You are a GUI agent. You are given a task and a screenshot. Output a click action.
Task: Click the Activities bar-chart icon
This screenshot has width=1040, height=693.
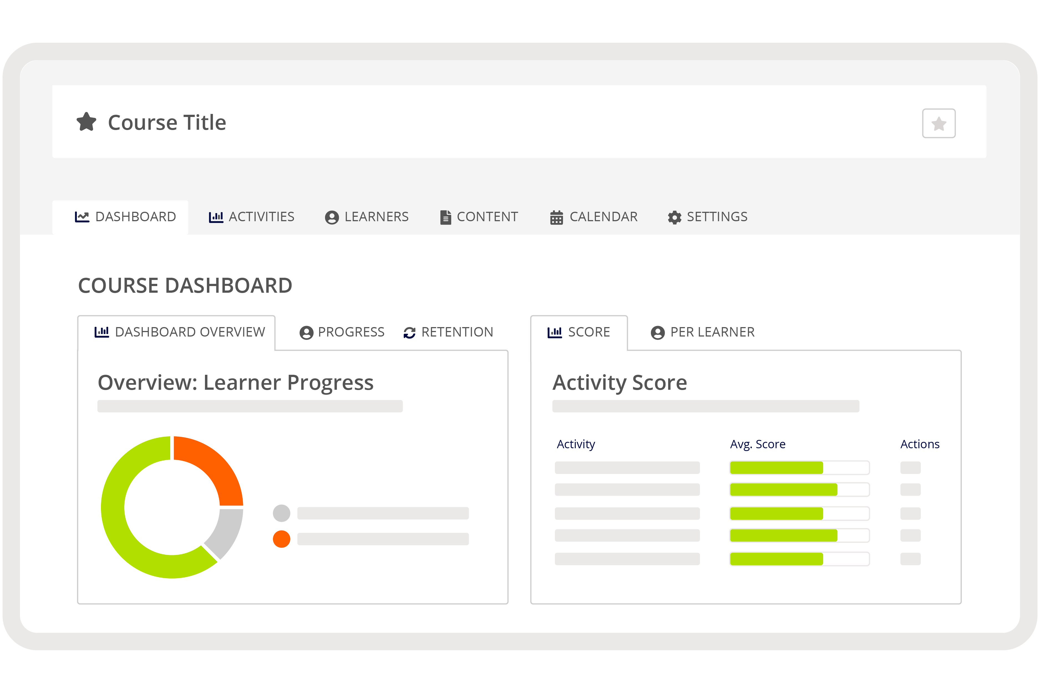[216, 217]
